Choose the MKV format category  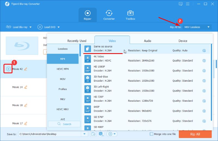[63, 99]
